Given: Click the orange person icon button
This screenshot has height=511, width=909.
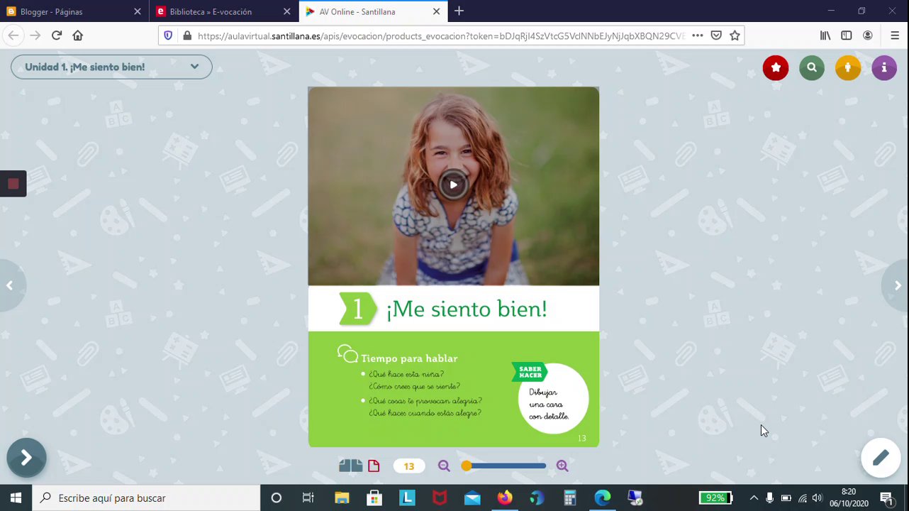Looking at the screenshot, I should (x=848, y=67).
